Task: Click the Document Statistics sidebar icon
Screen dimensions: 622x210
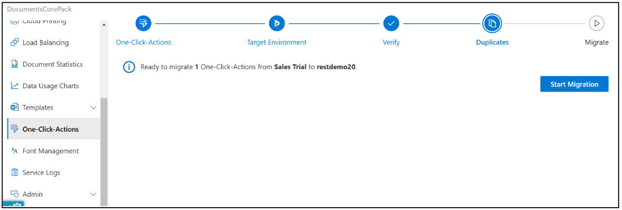Action: 15,64
